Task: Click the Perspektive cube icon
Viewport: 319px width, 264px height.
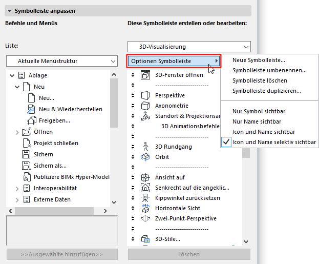Action: tap(145, 95)
